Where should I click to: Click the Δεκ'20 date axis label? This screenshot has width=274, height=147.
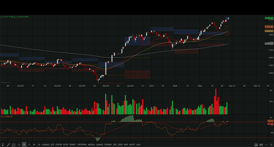[x=130, y=86]
